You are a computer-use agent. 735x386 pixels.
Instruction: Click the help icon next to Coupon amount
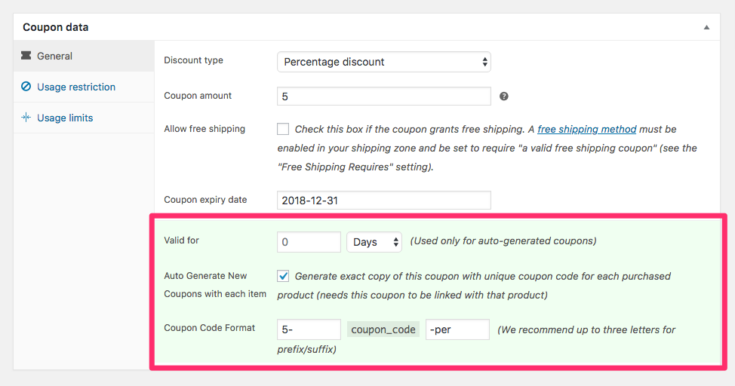[x=504, y=96]
